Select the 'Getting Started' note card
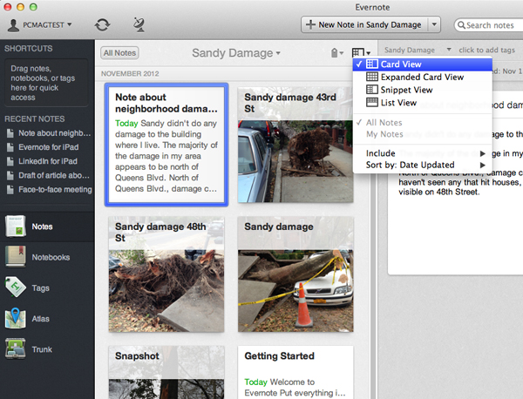 click(x=295, y=372)
